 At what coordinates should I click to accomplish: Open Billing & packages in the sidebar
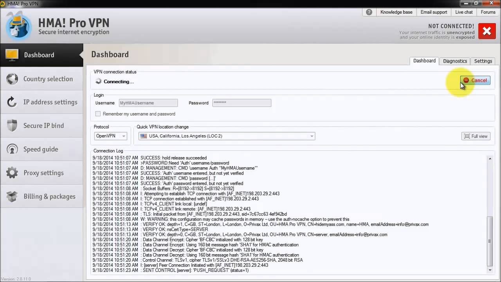click(x=41, y=196)
